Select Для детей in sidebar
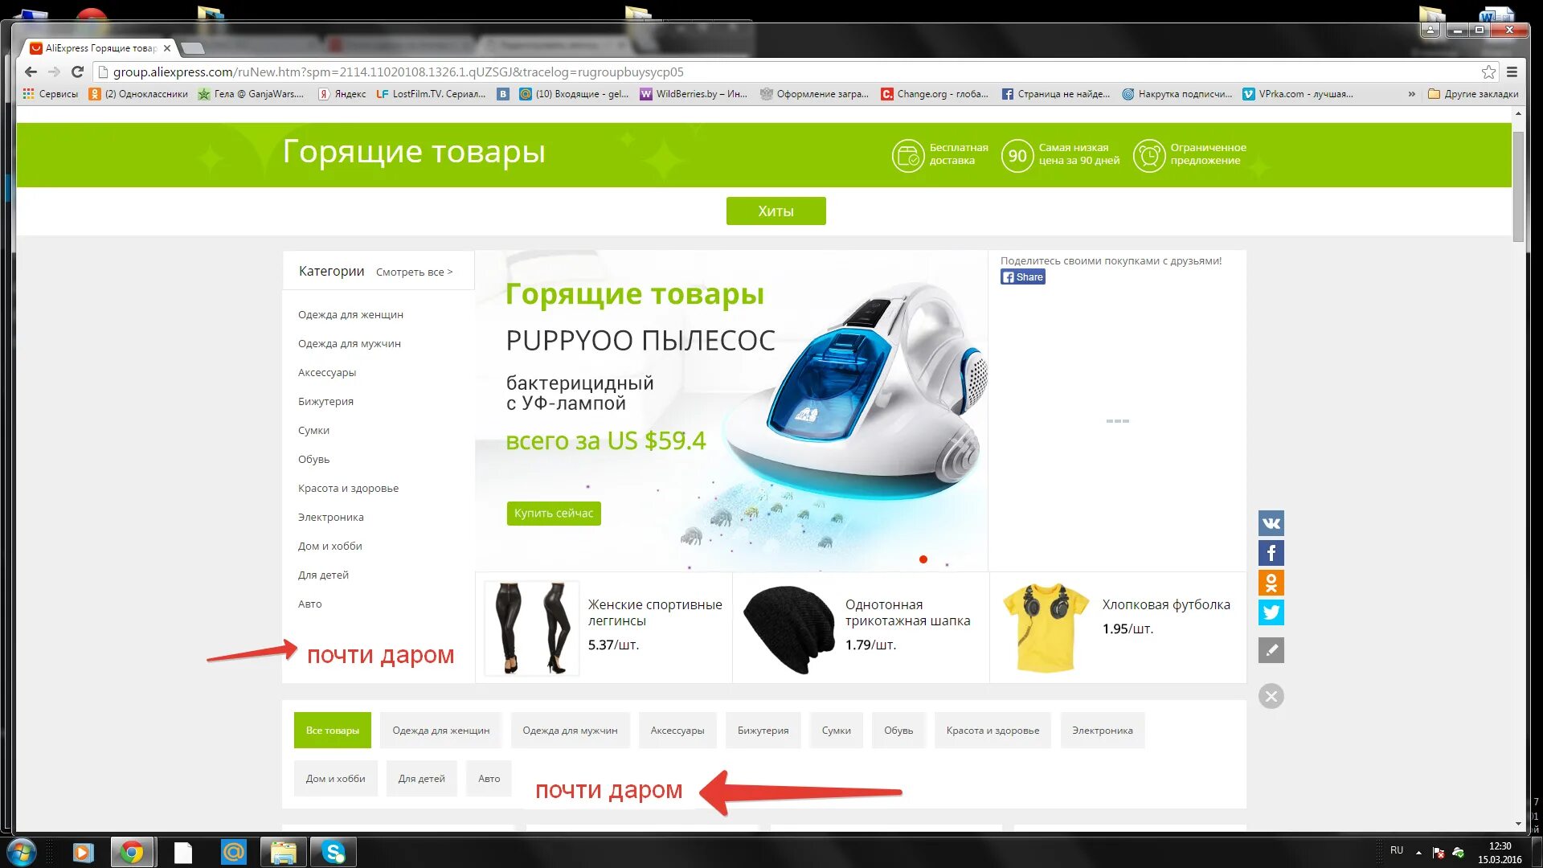Viewport: 1543px width, 868px height. [323, 575]
